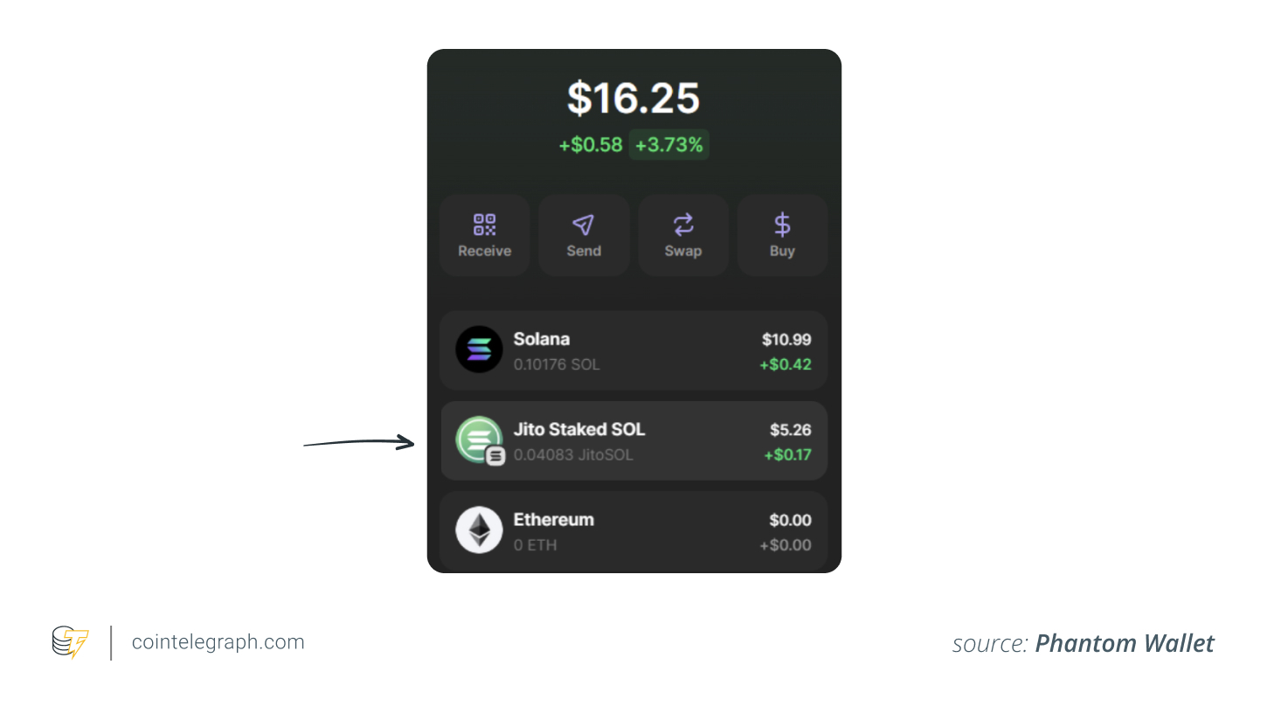Select the +$0.42 Solana gain text
Image resolution: width=1267 pixels, height=713 pixels.
785,364
